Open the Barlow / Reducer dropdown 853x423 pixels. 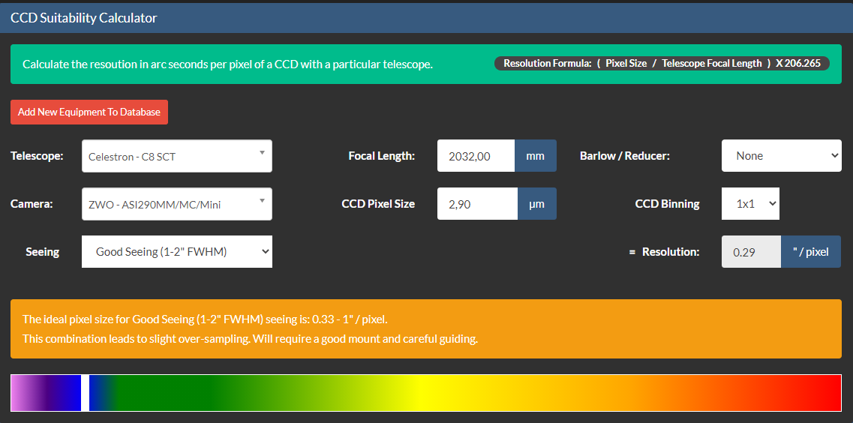781,156
